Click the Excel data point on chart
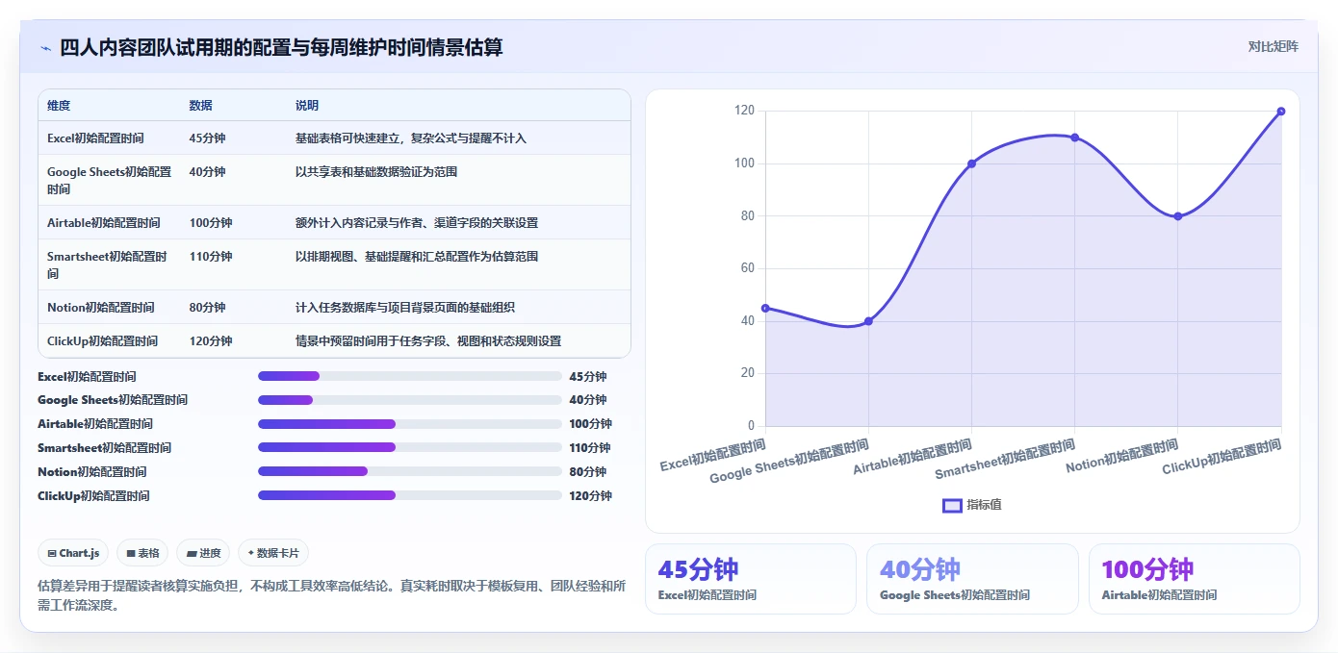 [765, 308]
